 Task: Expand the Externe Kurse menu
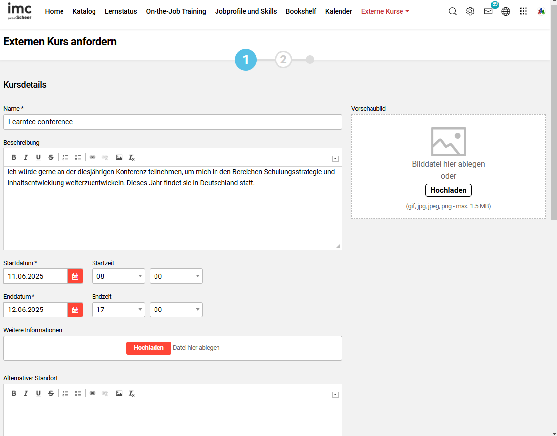pos(385,11)
